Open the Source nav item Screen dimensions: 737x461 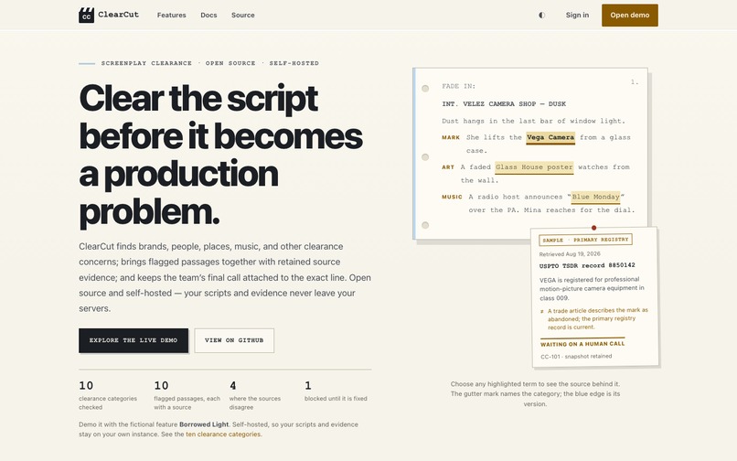pyautogui.click(x=243, y=15)
